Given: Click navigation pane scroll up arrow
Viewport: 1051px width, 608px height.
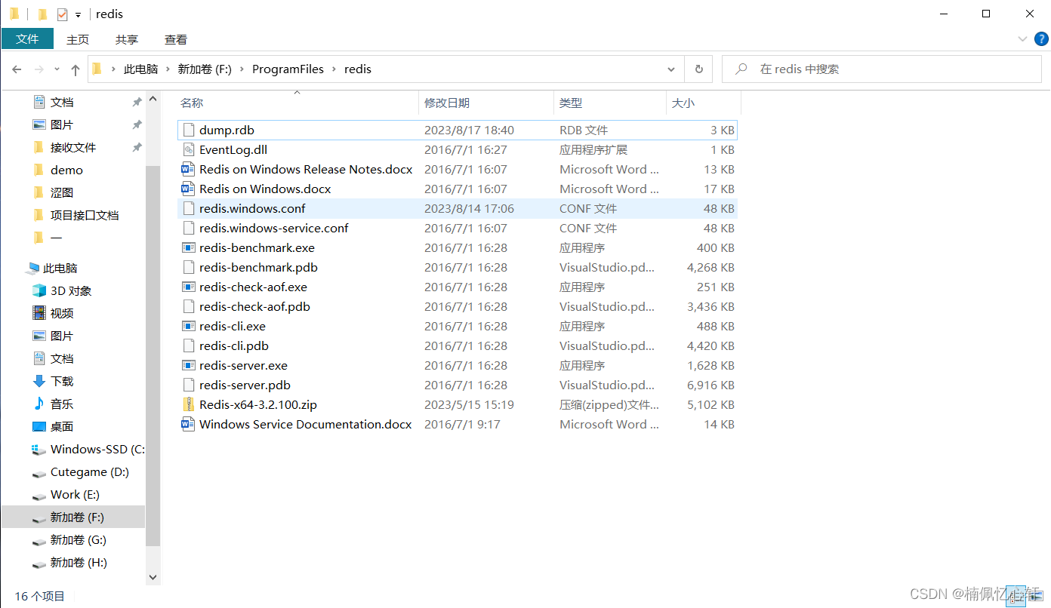Looking at the screenshot, I should [153, 99].
